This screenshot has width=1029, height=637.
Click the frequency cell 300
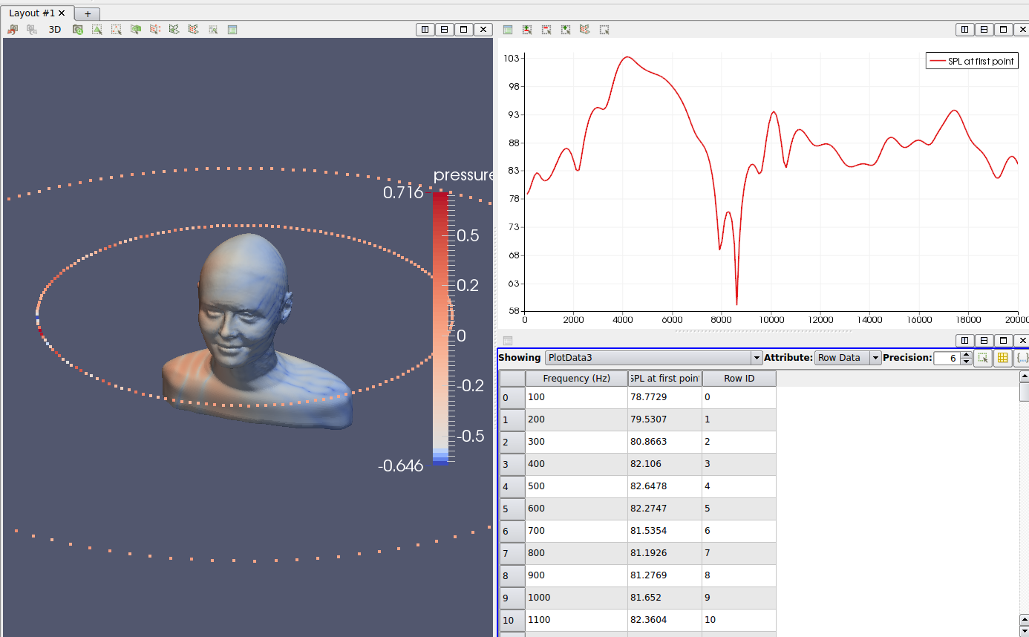pos(576,442)
